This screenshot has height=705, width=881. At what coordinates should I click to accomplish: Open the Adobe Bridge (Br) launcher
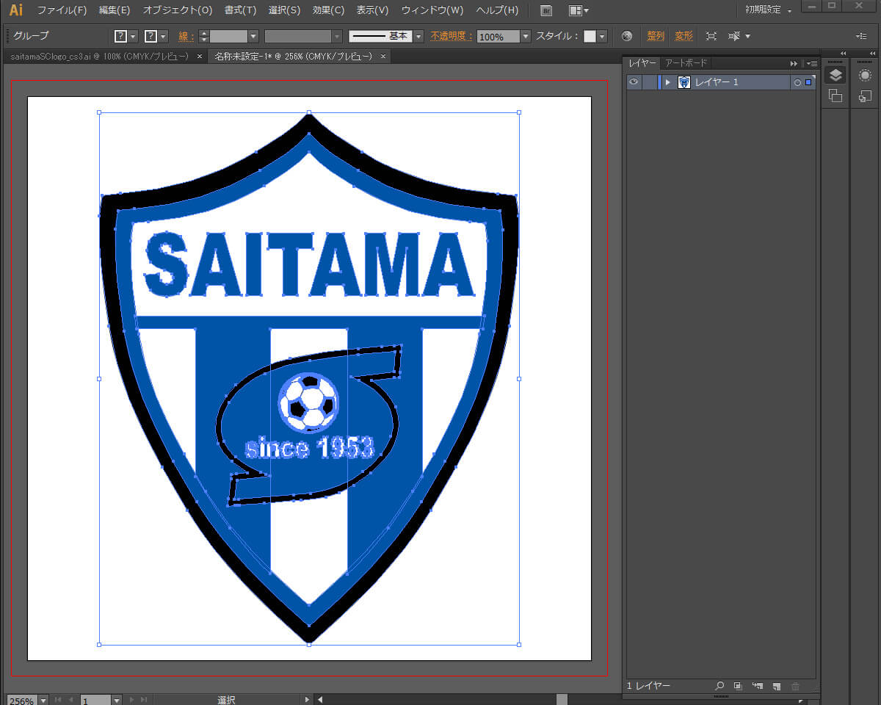[546, 10]
